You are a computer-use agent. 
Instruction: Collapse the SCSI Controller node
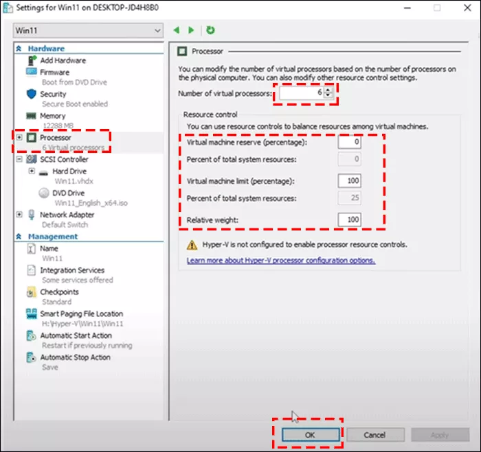pos(19,159)
